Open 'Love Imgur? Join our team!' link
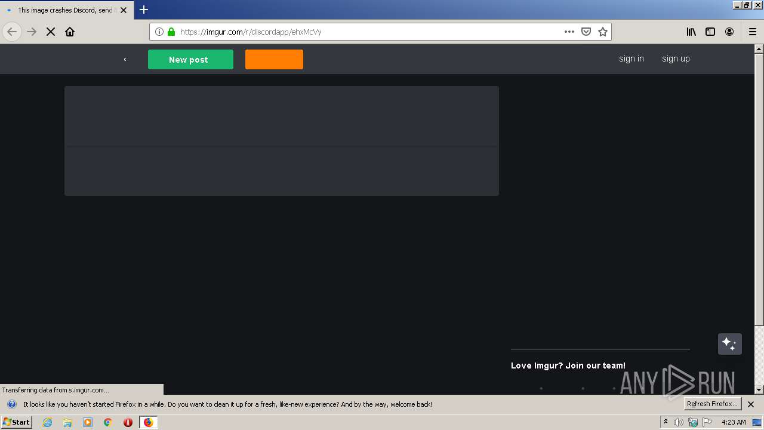This screenshot has width=764, height=430. tap(568, 365)
